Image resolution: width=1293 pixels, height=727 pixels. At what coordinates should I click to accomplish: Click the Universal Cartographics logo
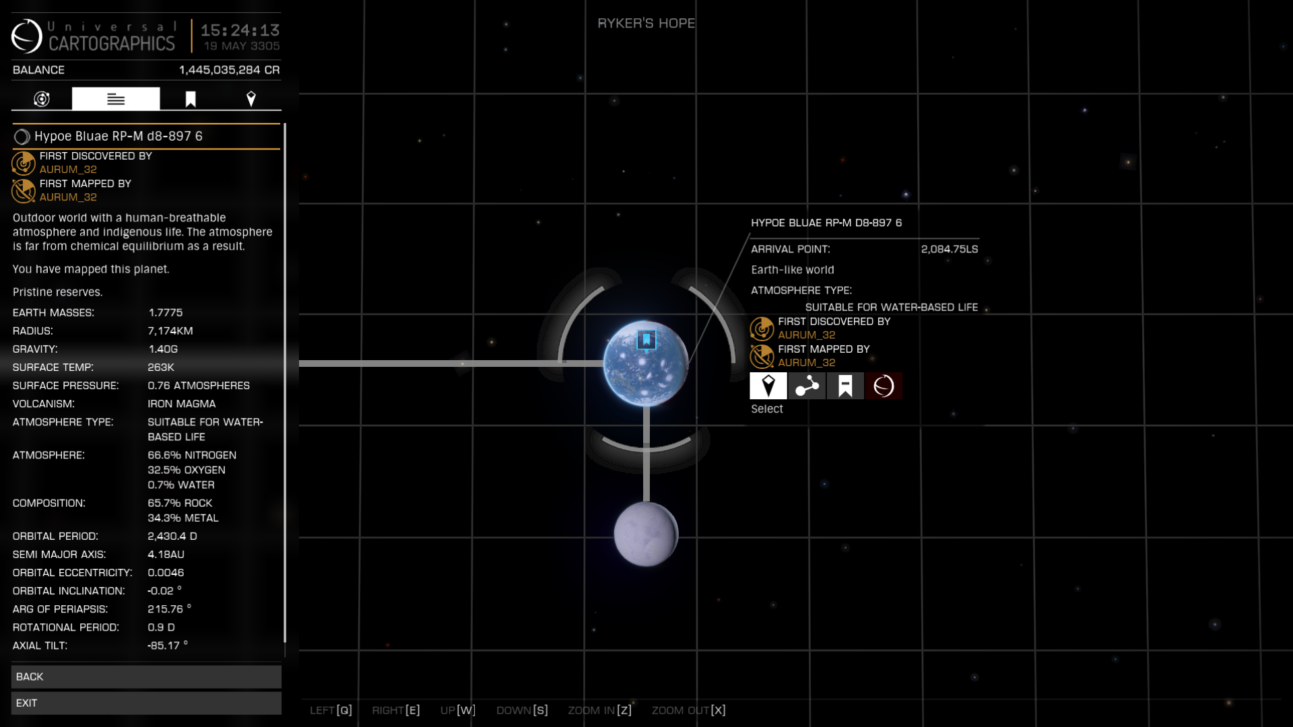click(x=27, y=36)
